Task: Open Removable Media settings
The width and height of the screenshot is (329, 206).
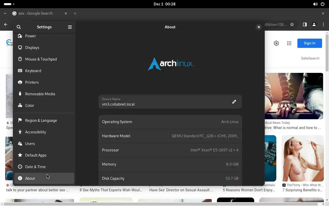Action: (44, 94)
